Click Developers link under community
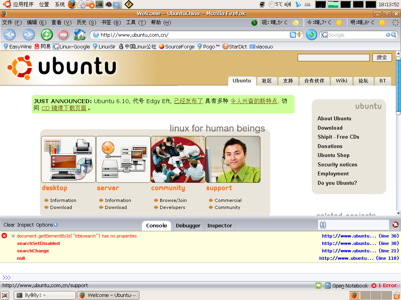 pyautogui.click(x=172, y=207)
